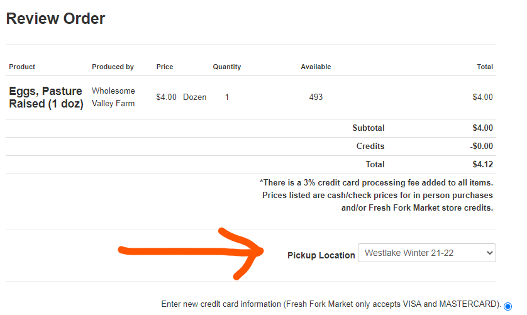The image size is (527, 315).
Task: Click the Quantity column header
Action: (226, 67)
